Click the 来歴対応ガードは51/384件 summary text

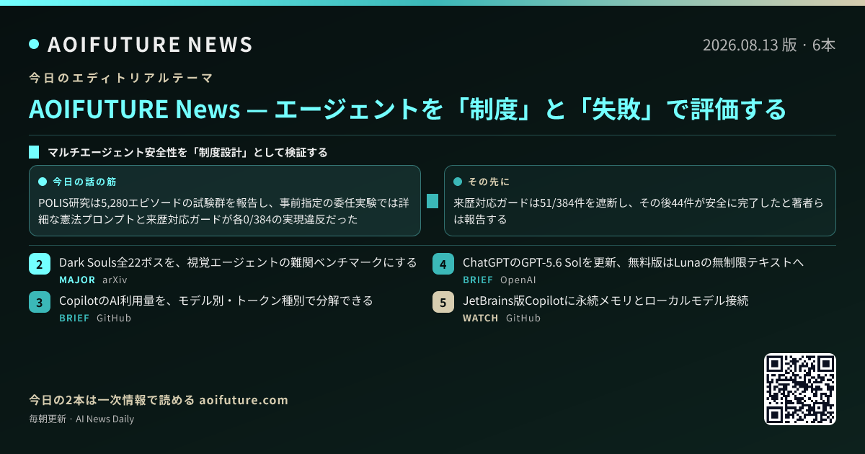tap(639, 211)
